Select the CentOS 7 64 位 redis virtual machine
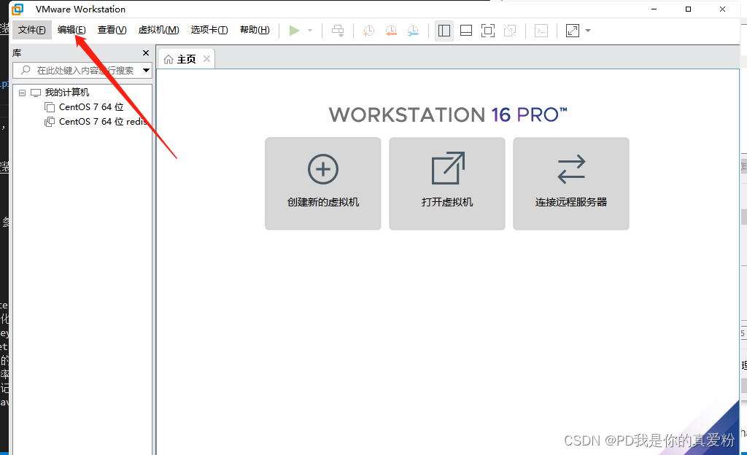This screenshot has height=455, width=747. tap(102, 122)
